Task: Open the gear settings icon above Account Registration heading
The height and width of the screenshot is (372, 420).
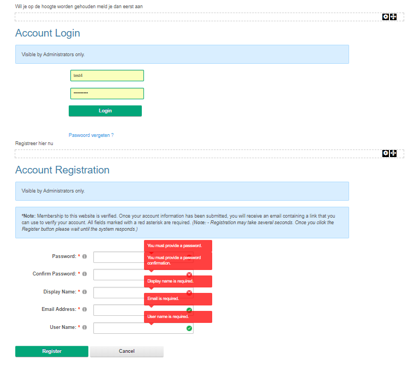Action: (x=386, y=153)
